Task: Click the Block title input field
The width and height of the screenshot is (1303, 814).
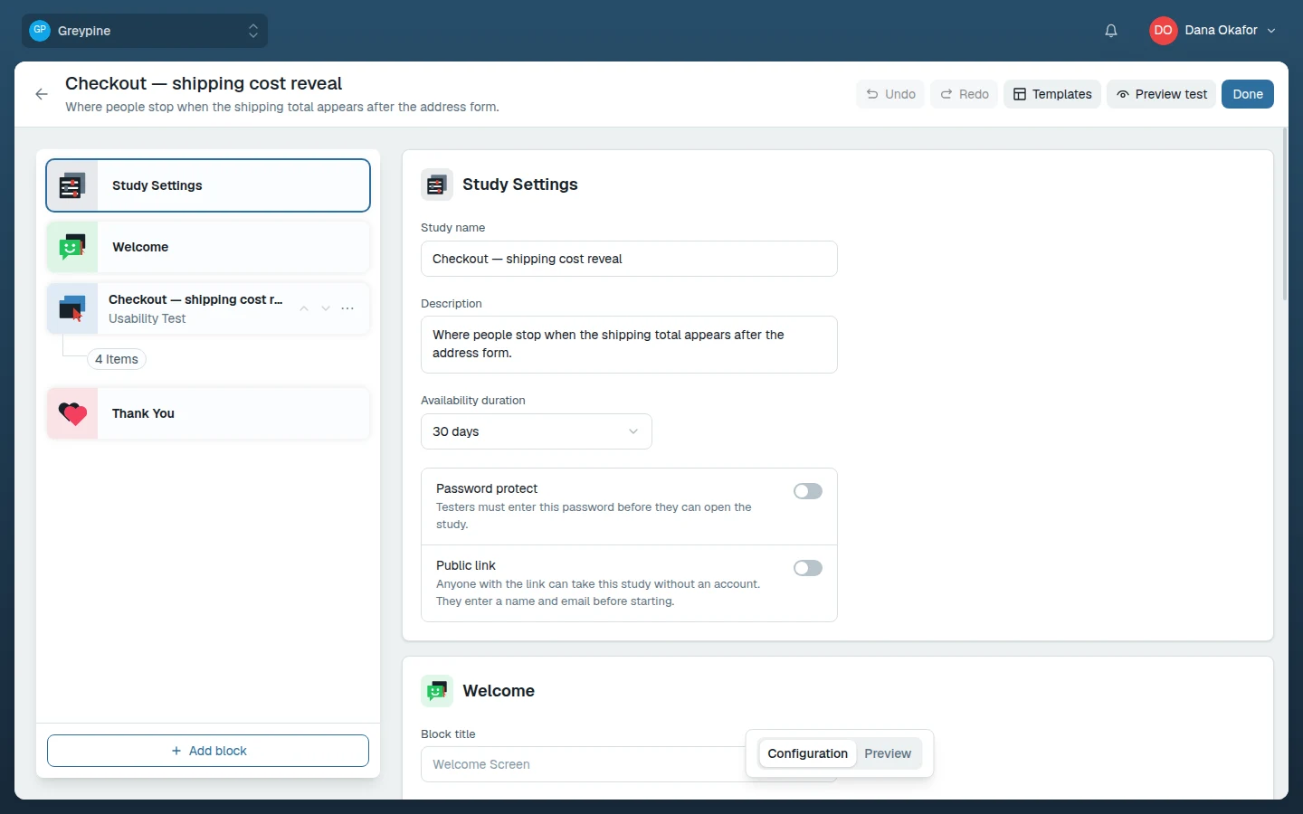Action: [x=629, y=764]
